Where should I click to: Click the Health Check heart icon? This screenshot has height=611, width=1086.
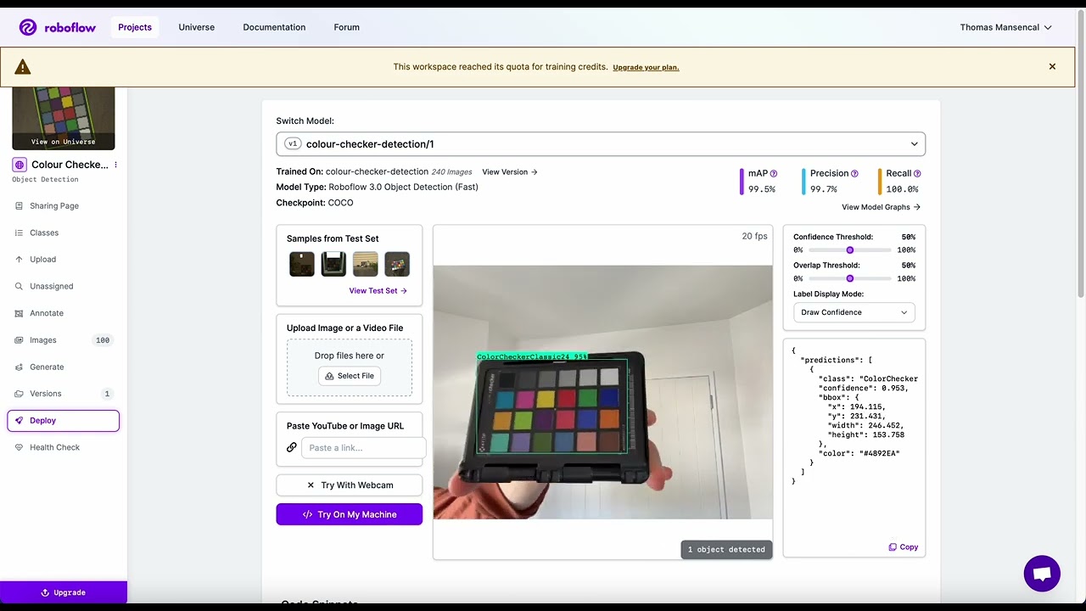(20, 447)
